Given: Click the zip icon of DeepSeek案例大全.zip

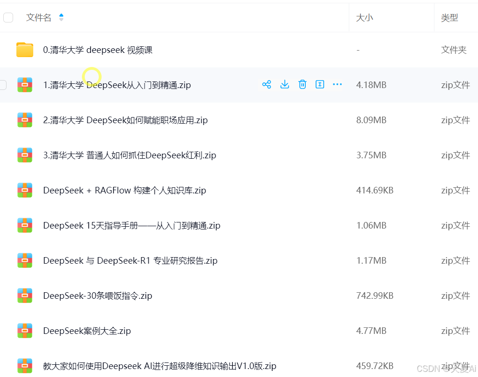Looking at the screenshot, I should coord(25,330).
